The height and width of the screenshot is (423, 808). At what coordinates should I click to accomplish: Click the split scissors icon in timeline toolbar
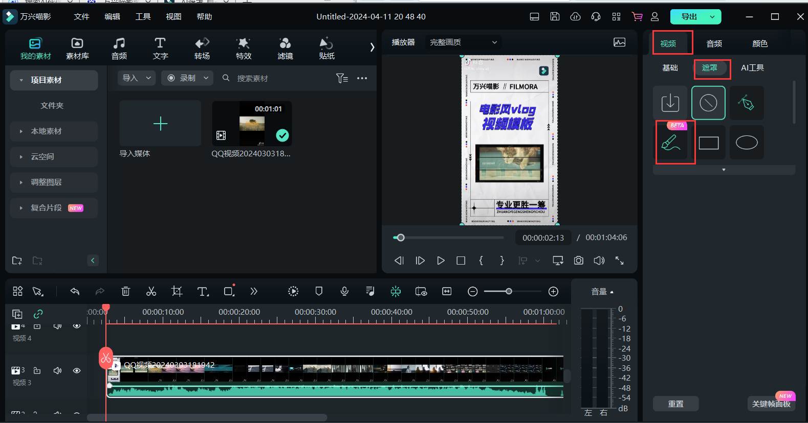151,291
